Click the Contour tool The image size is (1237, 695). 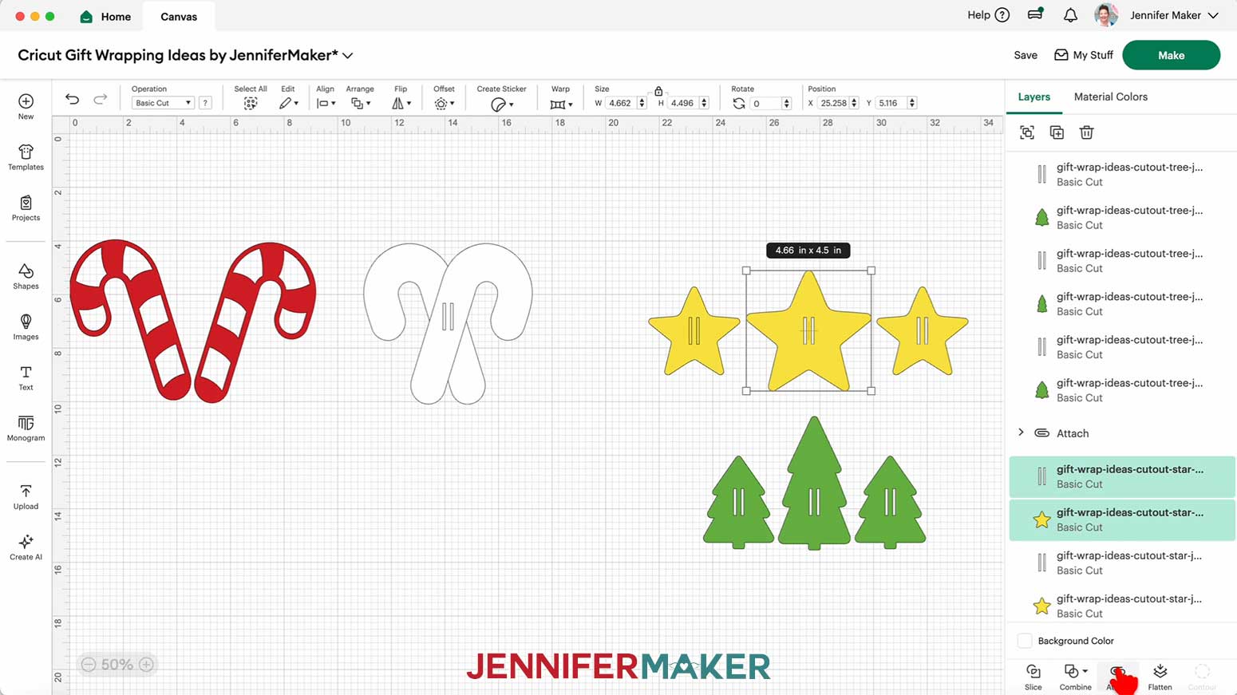point(1202,677)
